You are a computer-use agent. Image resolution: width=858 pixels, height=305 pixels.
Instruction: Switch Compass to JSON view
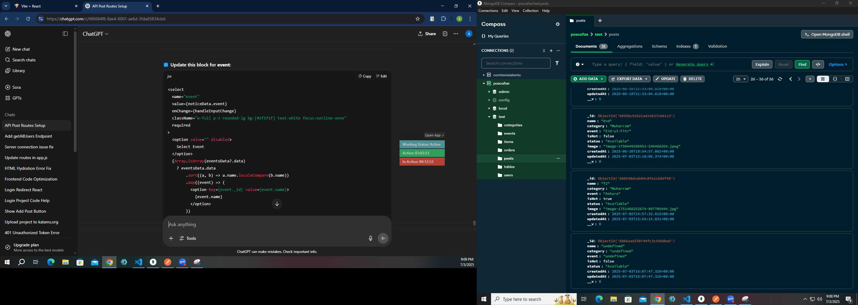(835, 79)
